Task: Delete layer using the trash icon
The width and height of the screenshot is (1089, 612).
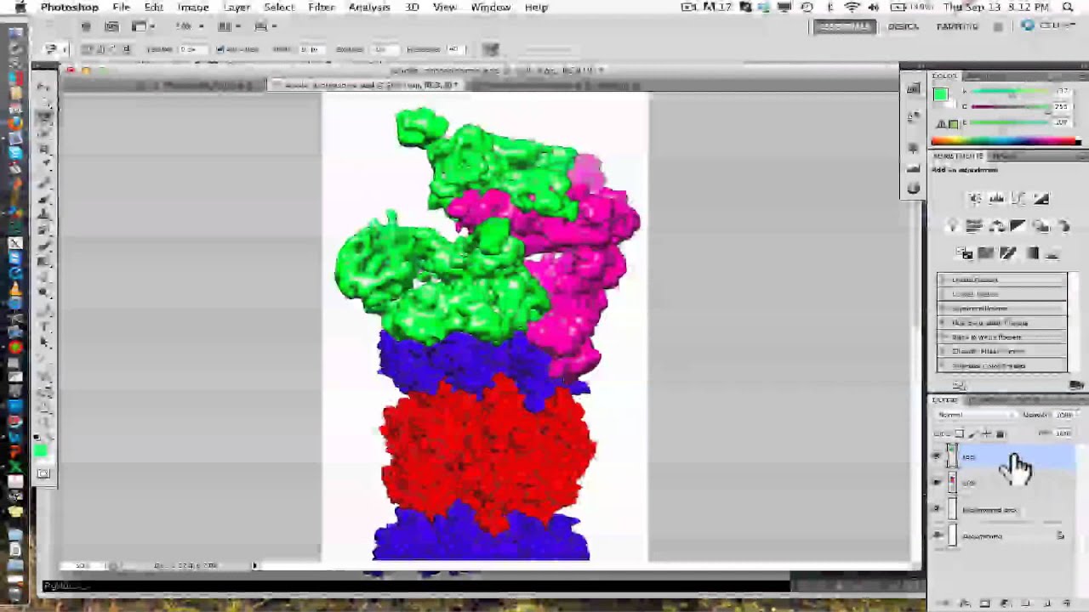Action: pyautogui.click(x=1066, y=603)
